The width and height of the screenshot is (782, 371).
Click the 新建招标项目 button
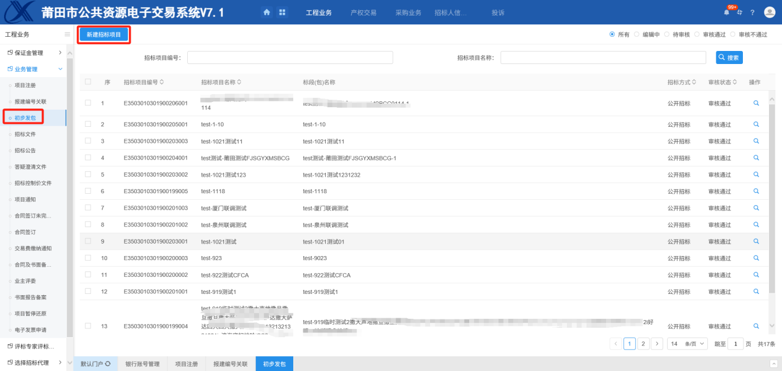click(x=104, y=34)
